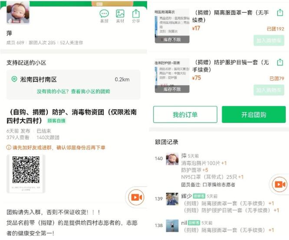Tap the group QR code image
289x240 pixels.
tap(26, 173)
